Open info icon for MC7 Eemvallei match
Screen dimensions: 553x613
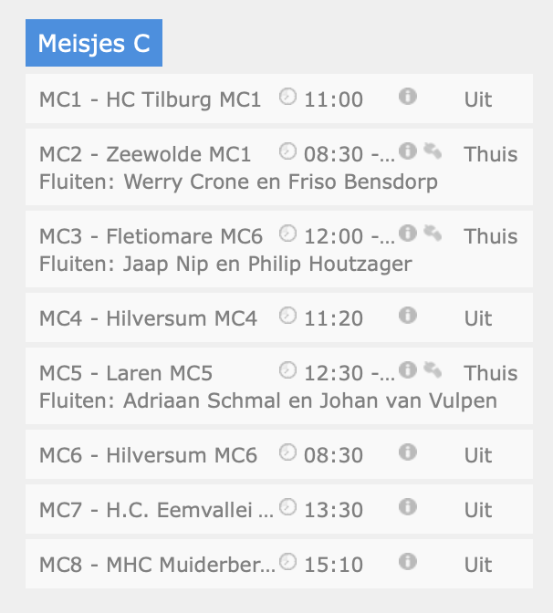(408, 507)
